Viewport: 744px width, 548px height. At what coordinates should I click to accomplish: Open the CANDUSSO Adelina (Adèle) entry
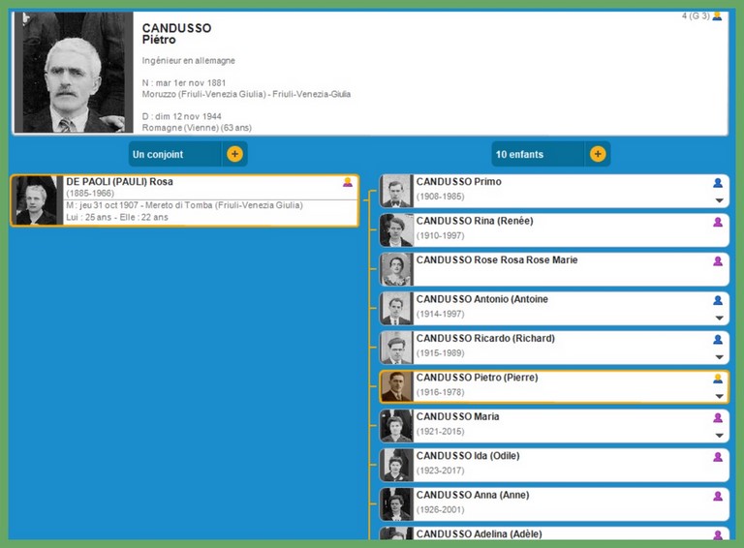[x=479, y=533]
